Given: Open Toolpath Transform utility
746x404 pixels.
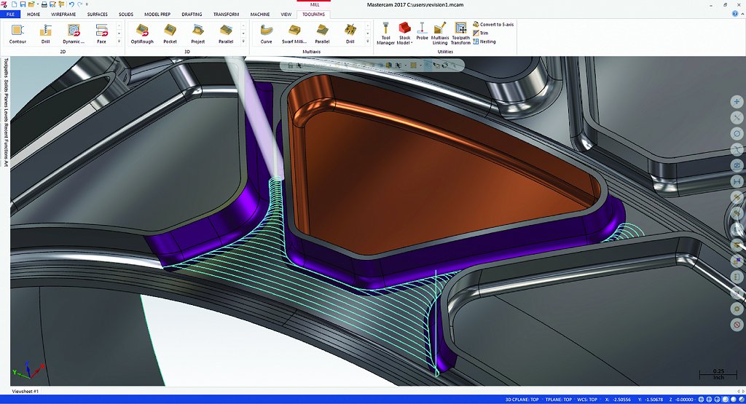Looking at the screenshot, I should click(460, 33).
